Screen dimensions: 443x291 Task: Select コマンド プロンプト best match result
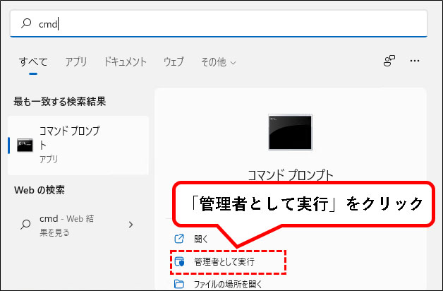coord(78,145)
